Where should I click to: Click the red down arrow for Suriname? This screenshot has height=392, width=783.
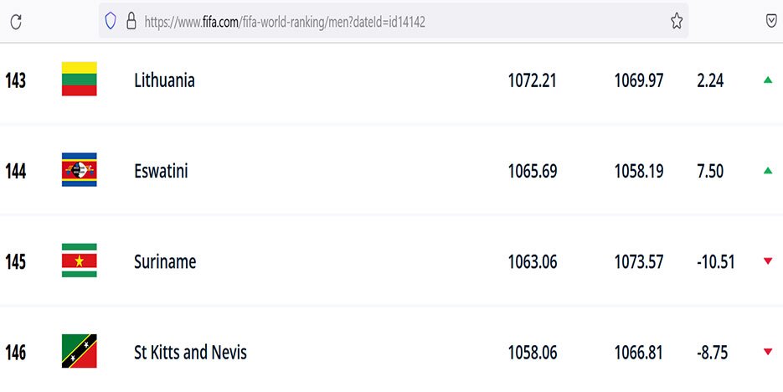767,261
